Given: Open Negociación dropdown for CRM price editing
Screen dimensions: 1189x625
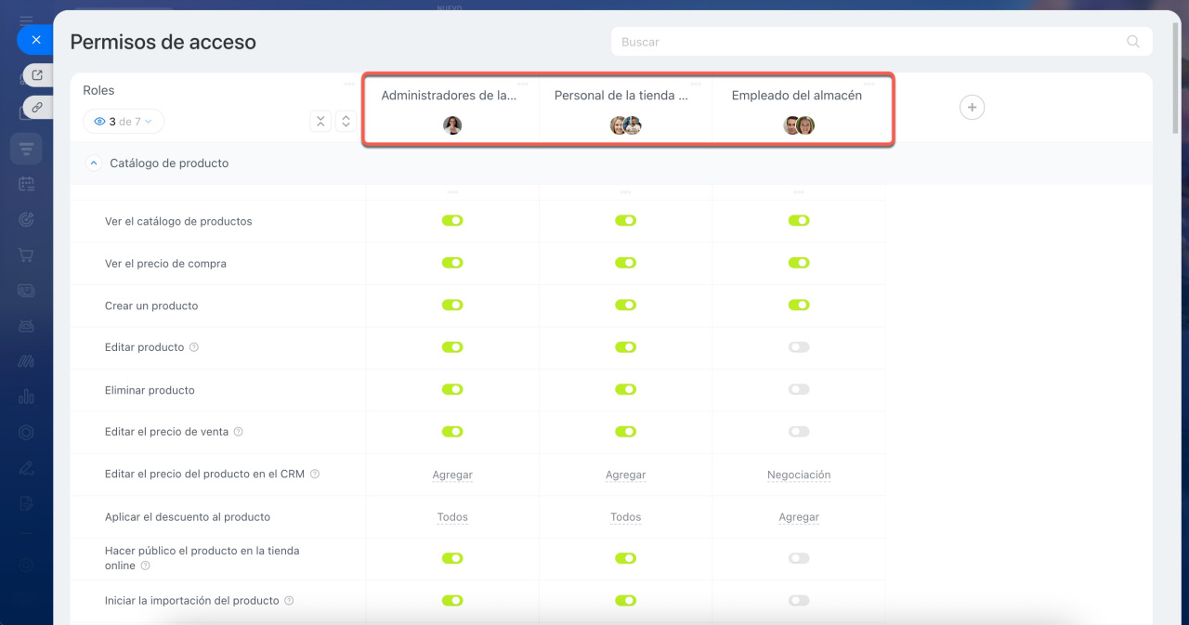Looking at the screenshot, I should coord(799,475).
